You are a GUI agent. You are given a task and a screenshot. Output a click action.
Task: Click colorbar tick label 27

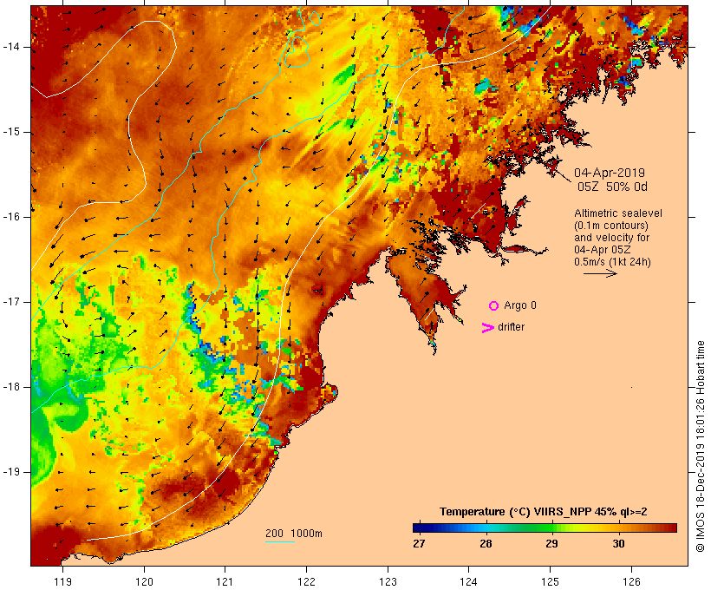click(x=419, y=544)
